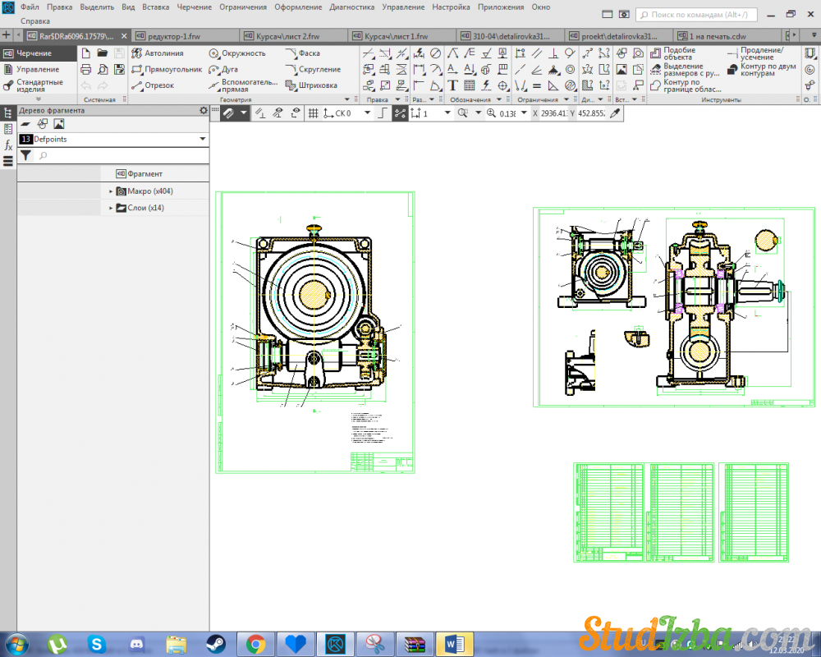This screenshot has width=821, height=657.
Task: Select Подобие объекта tool
Action: (678, 54)
